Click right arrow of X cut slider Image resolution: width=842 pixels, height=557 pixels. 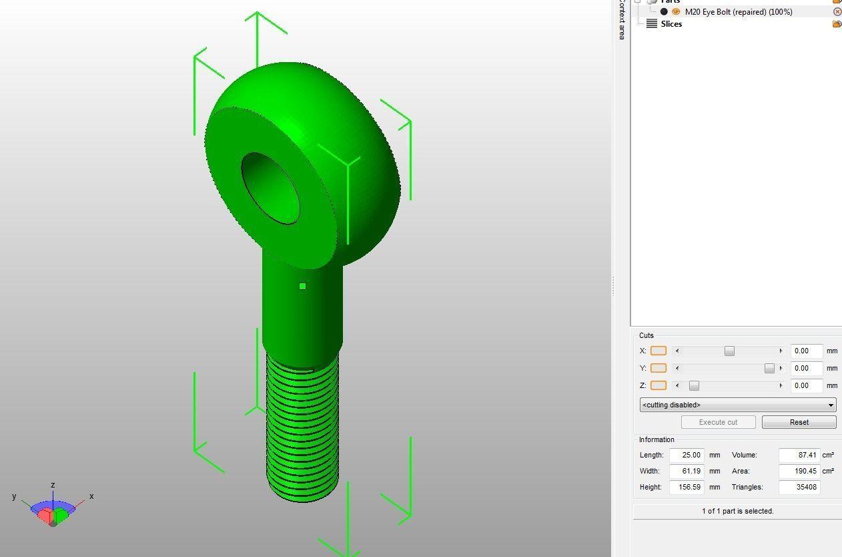coord(781,351)
